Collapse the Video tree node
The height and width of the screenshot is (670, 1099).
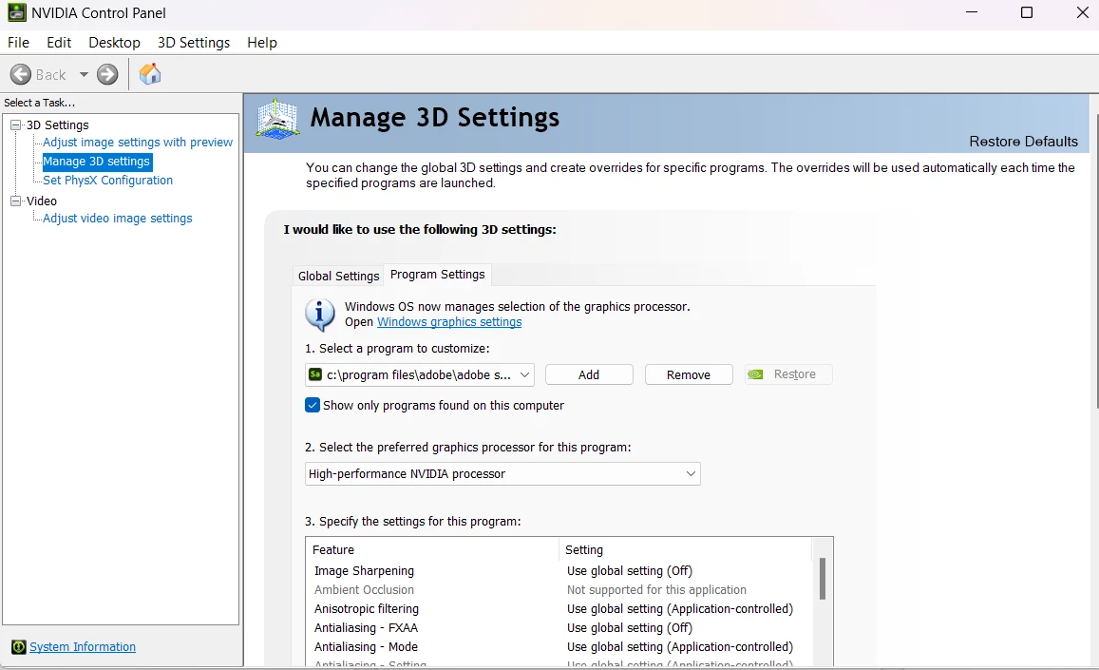(15, 201)
